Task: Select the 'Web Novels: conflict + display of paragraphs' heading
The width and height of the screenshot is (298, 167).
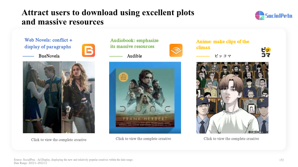Action: point(48,43)
